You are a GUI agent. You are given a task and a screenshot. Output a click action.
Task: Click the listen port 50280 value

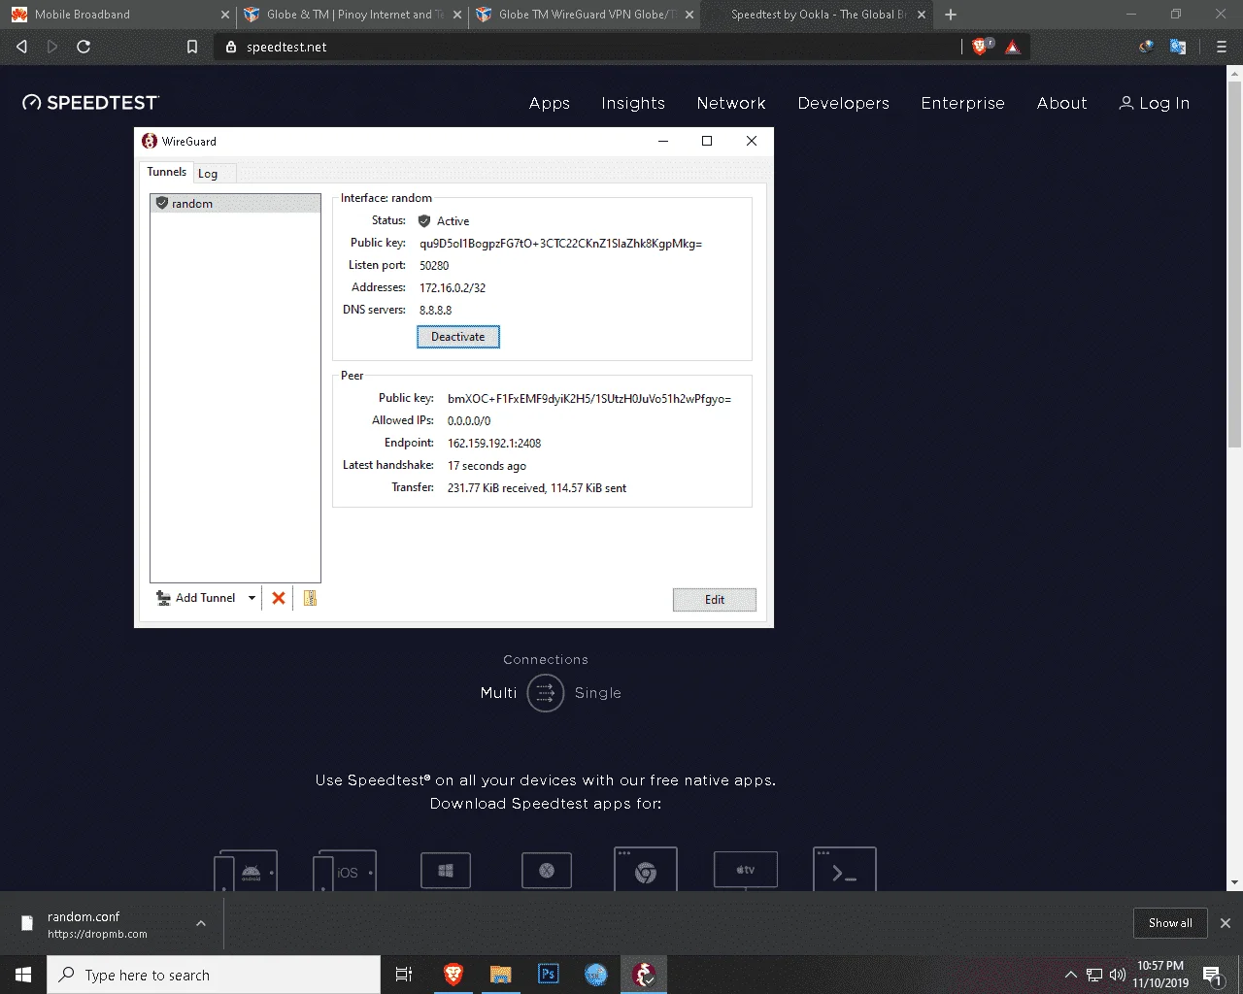coord(434,266)
